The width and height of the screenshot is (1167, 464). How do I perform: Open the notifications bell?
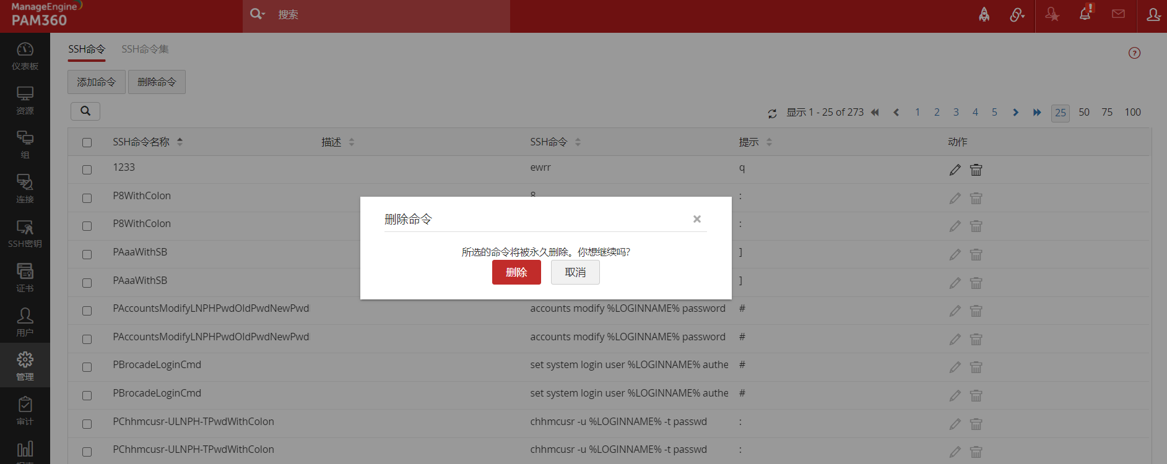[1085, 14]
